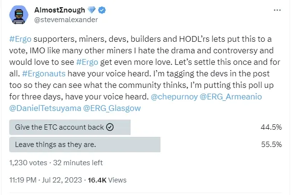Click the first #Ergo hashtag

(20, 39)
